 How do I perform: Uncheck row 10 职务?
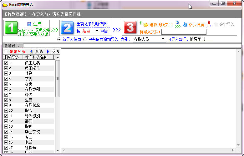coord(6,110)
